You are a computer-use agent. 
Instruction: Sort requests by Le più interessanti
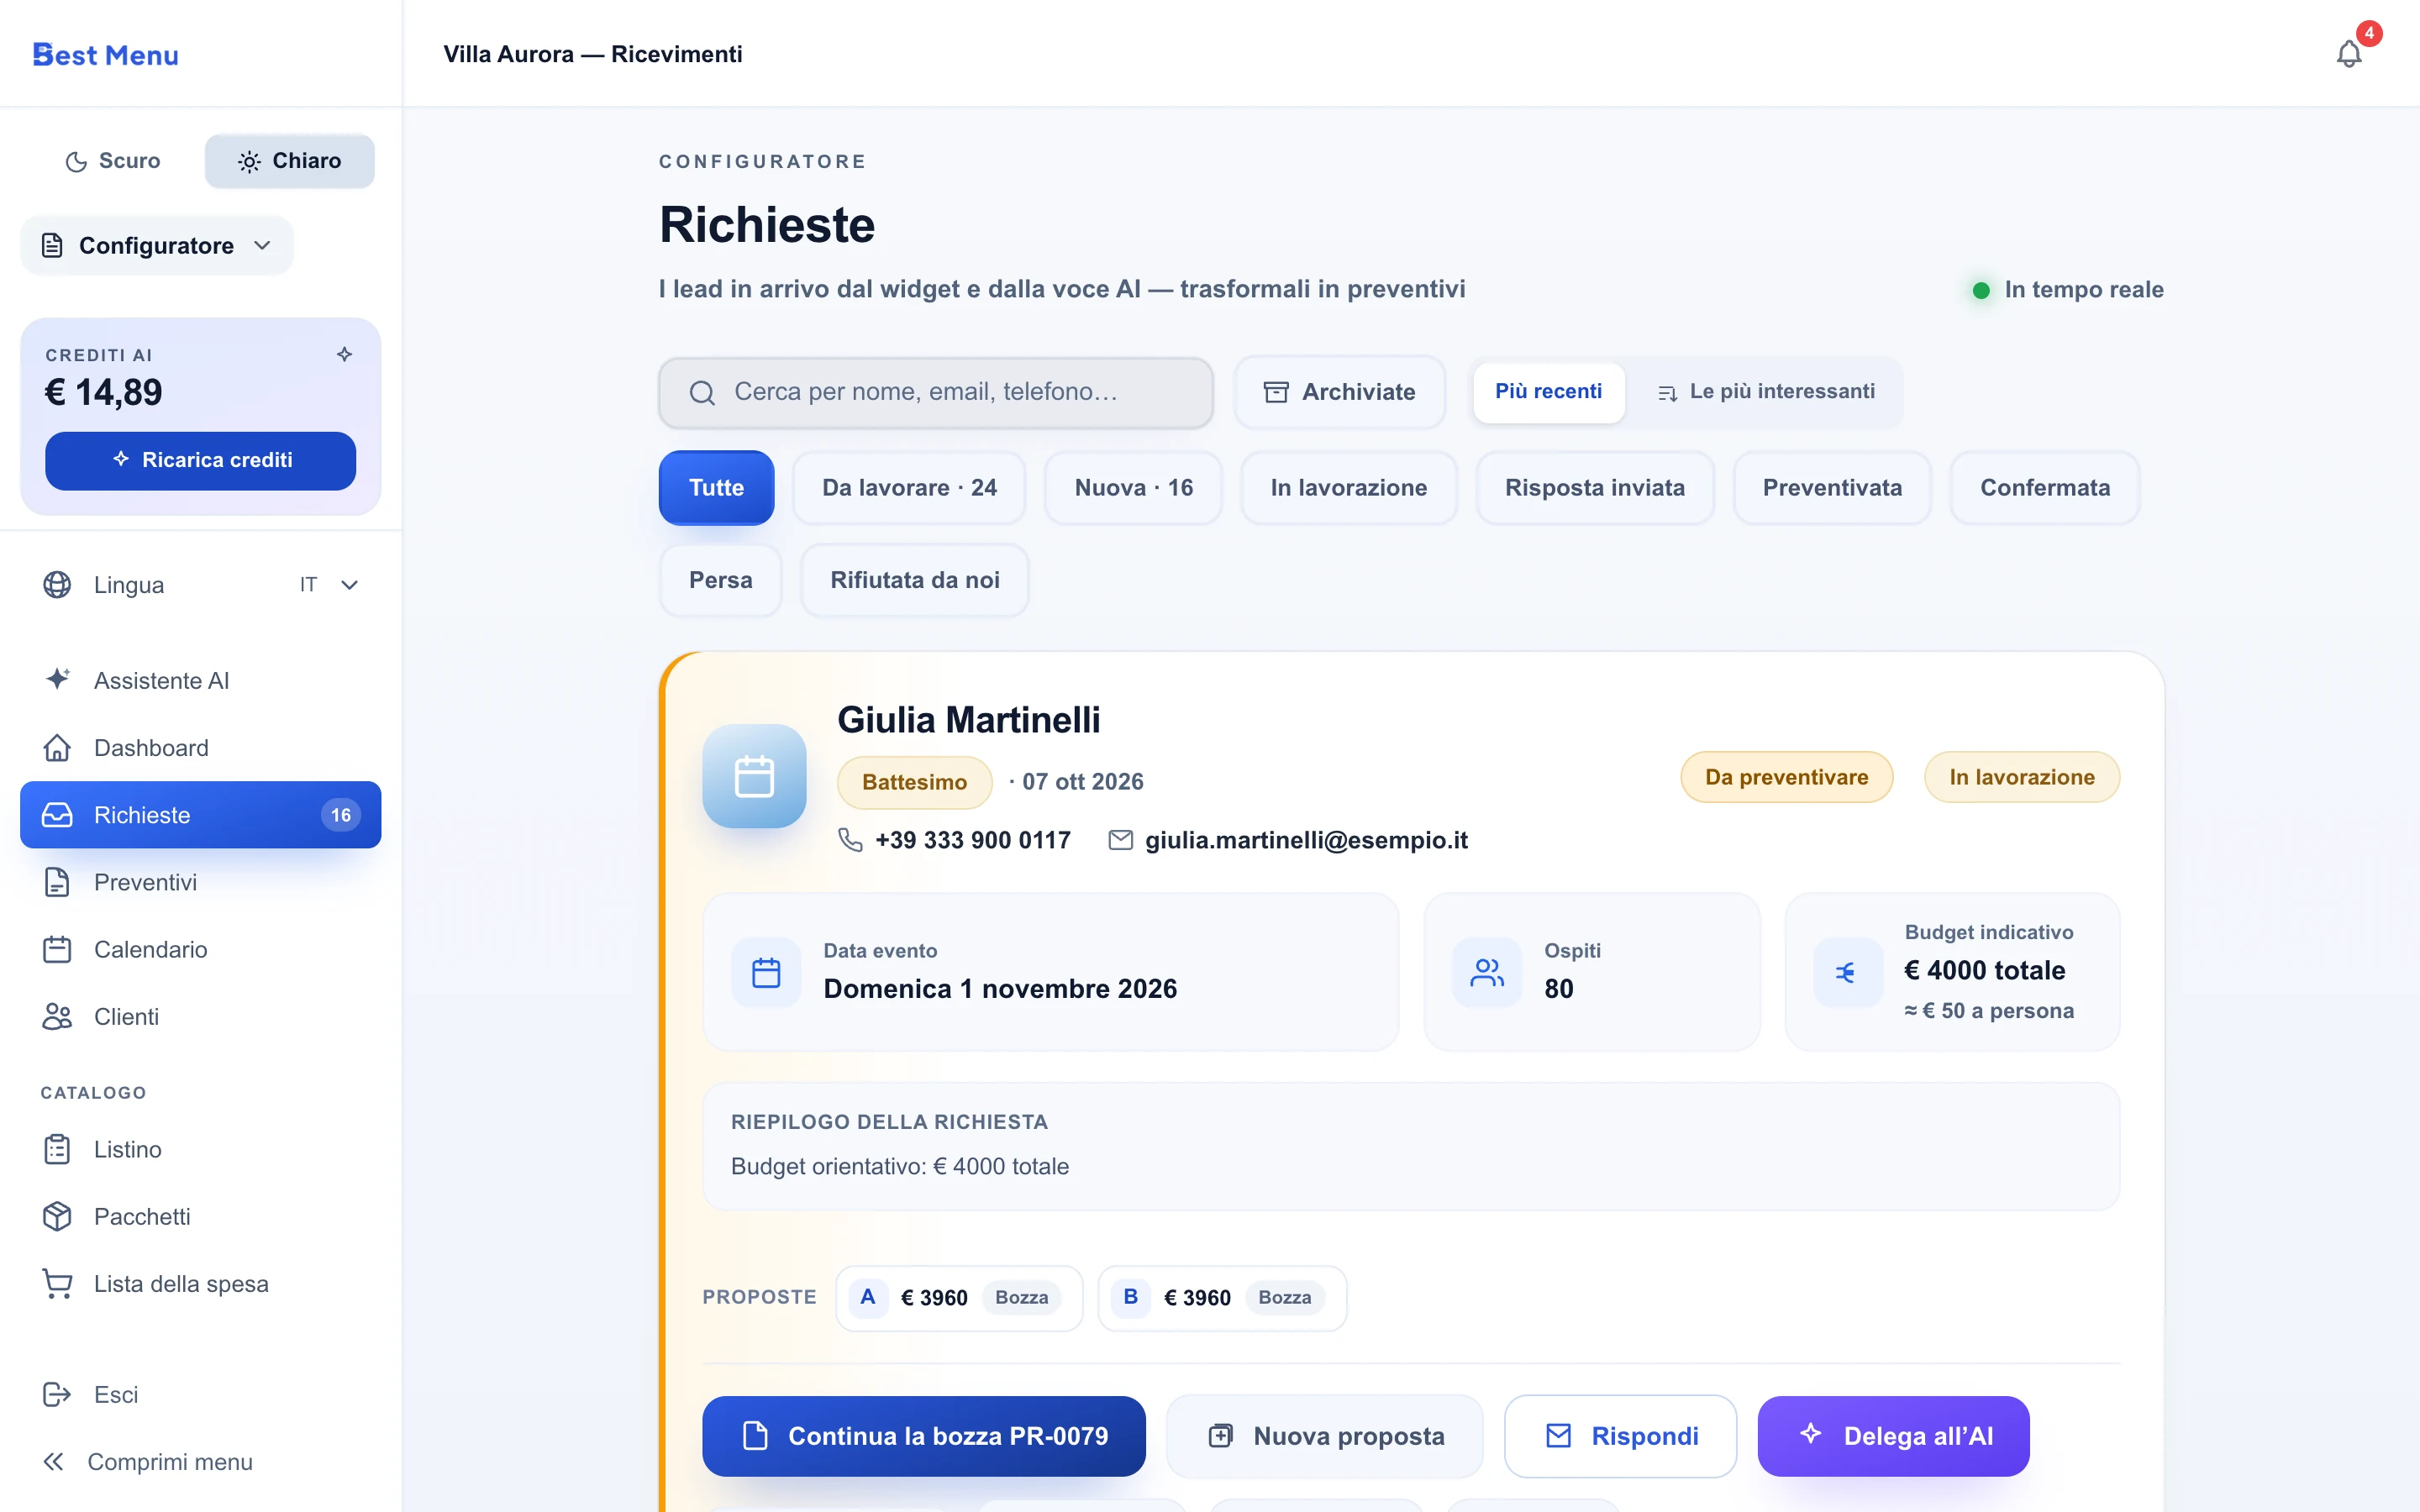[1765, 392]
